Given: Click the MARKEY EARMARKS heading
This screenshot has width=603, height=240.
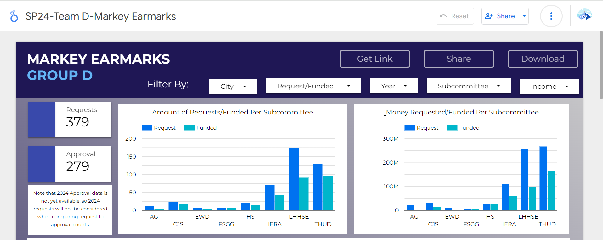Looking at the screenshot, I should click(98, 59).
